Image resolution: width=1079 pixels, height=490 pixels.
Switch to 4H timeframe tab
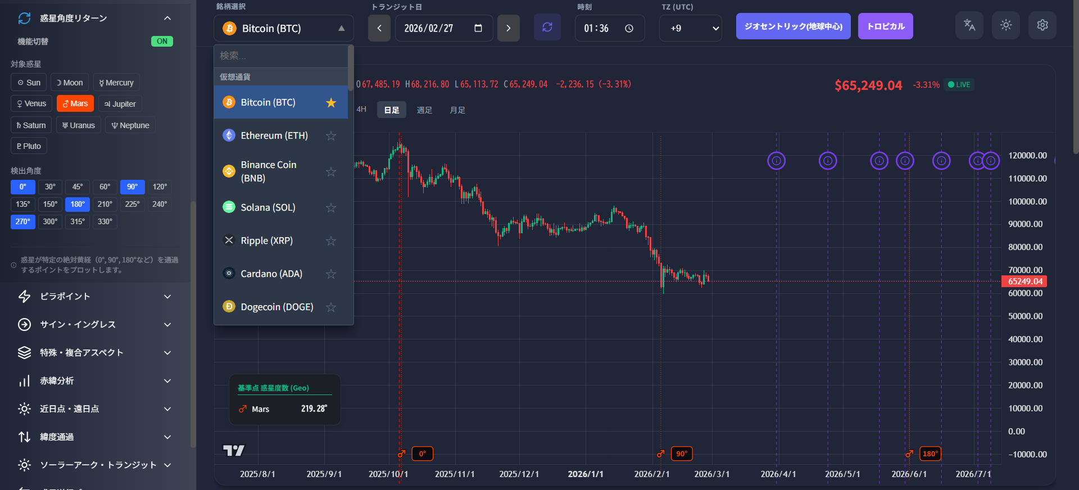click(361, 110)
